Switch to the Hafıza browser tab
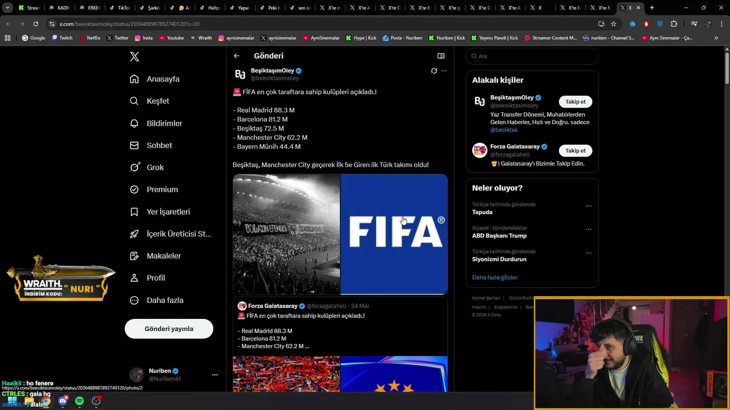The height and width of the screenshot is (410, 730). click(210, 8)
